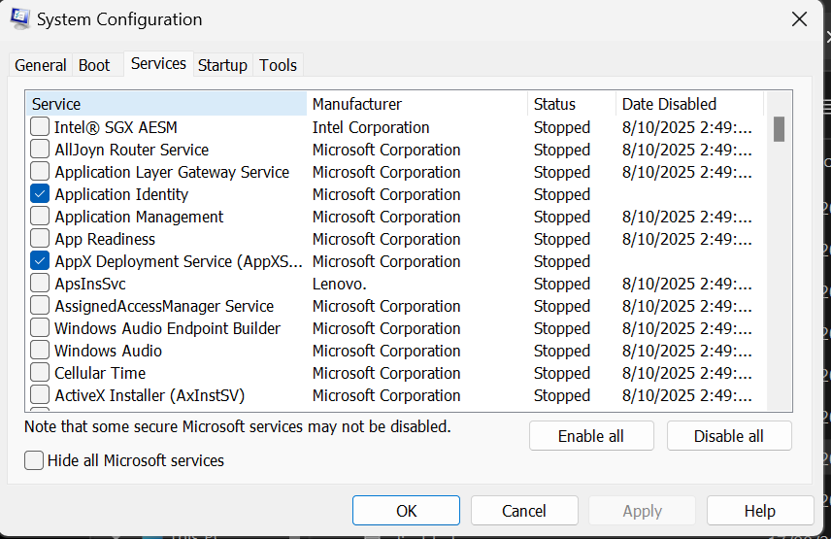This screenshot has height=539, width=831.
Task: Tick the ApsInsSvc checkbox
Action: click(40, 284)
